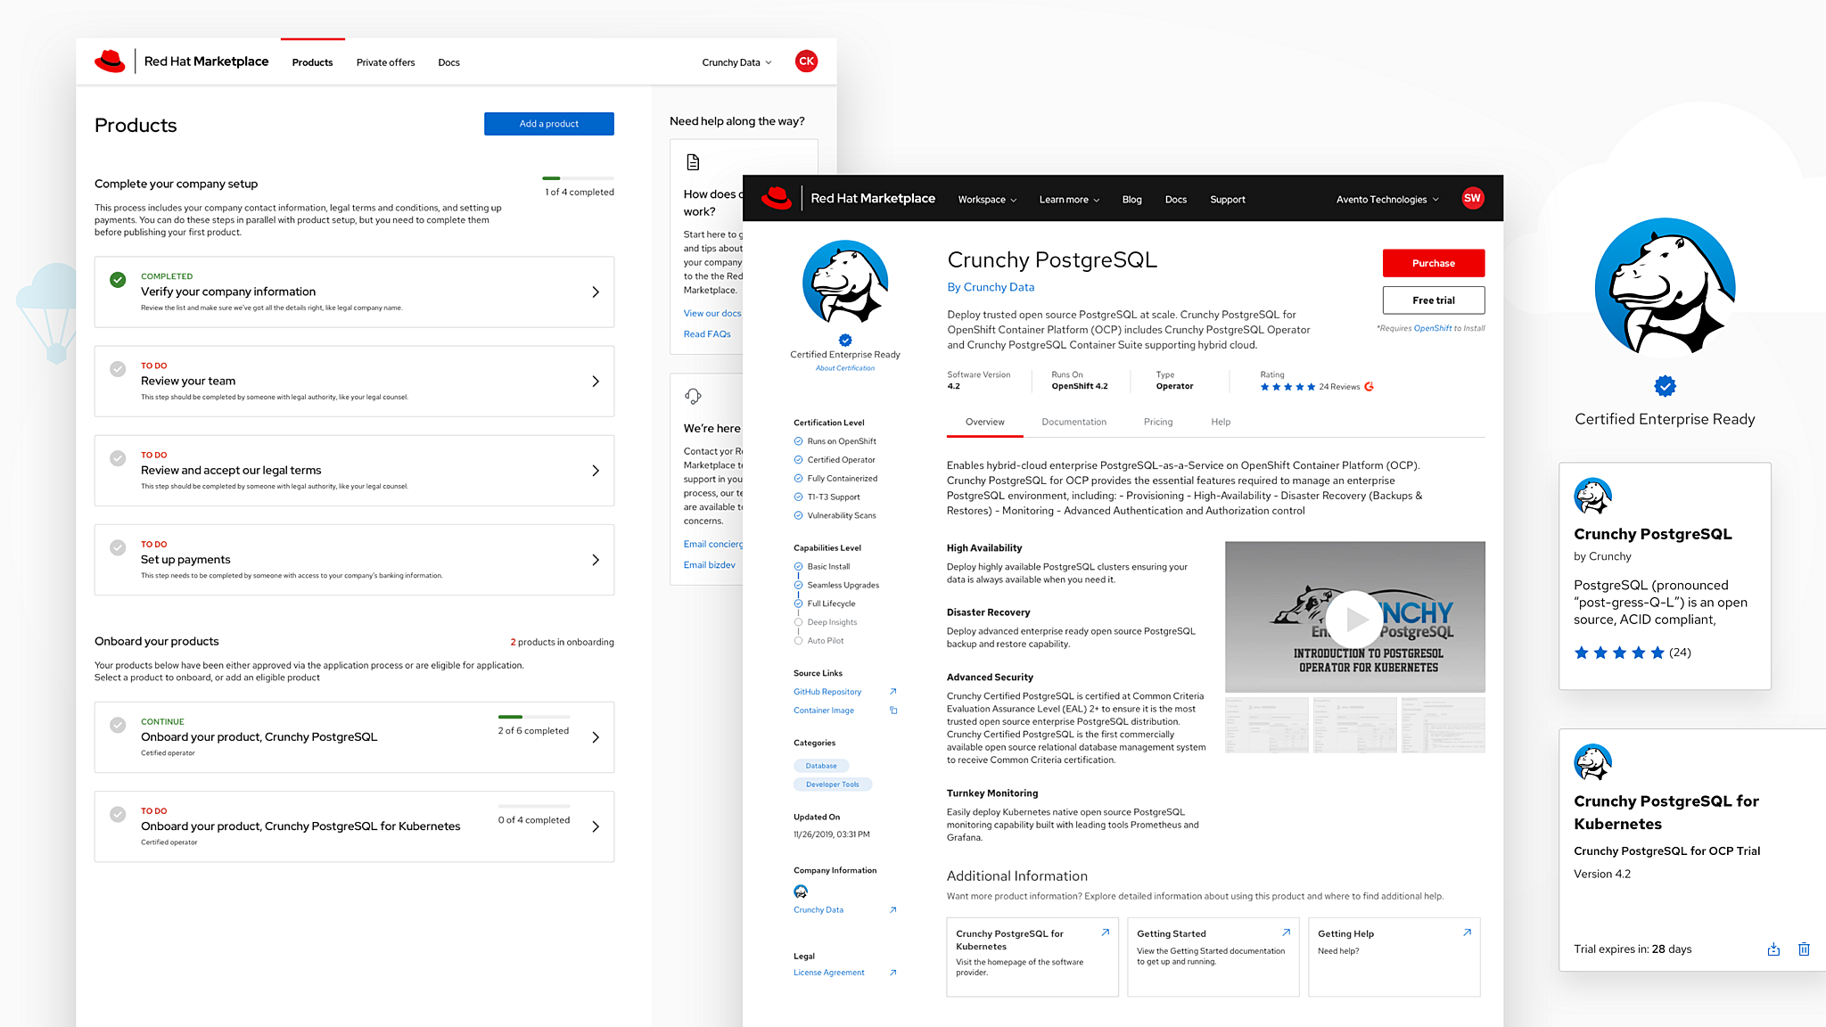Click the large Certified Enterprise Ready badge
This screenshot has height=1027, width=1826.
pyautogui.click(x=1665, y=386)
